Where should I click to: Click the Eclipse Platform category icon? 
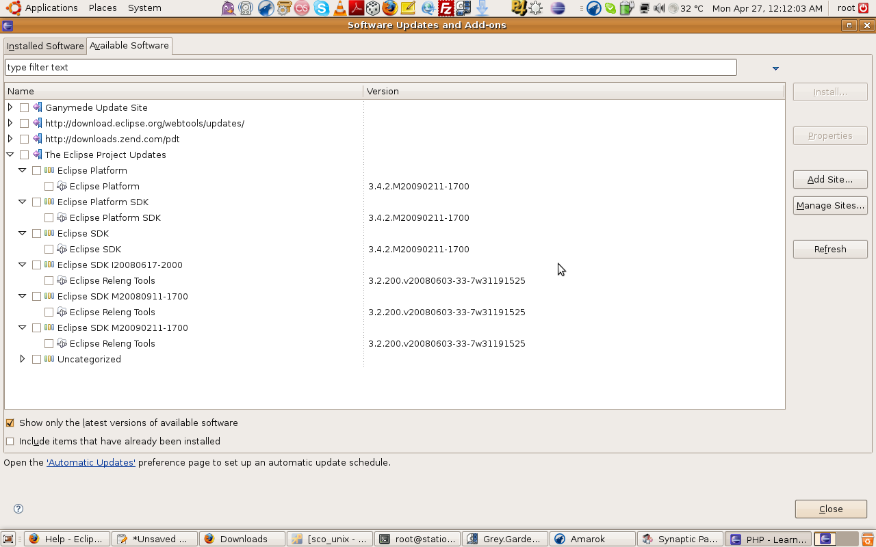click(49, 170)
